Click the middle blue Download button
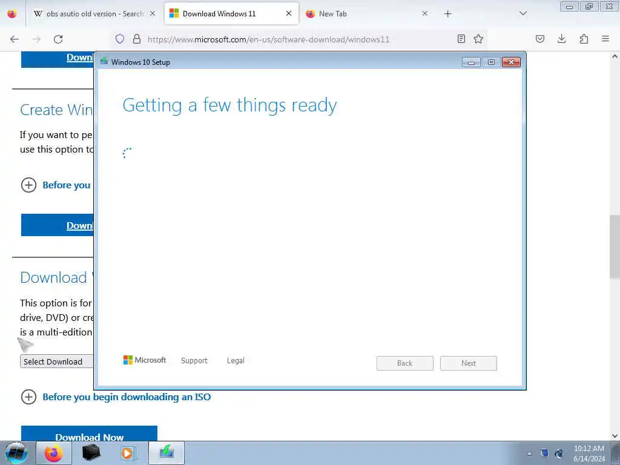 tap(58, 225)
